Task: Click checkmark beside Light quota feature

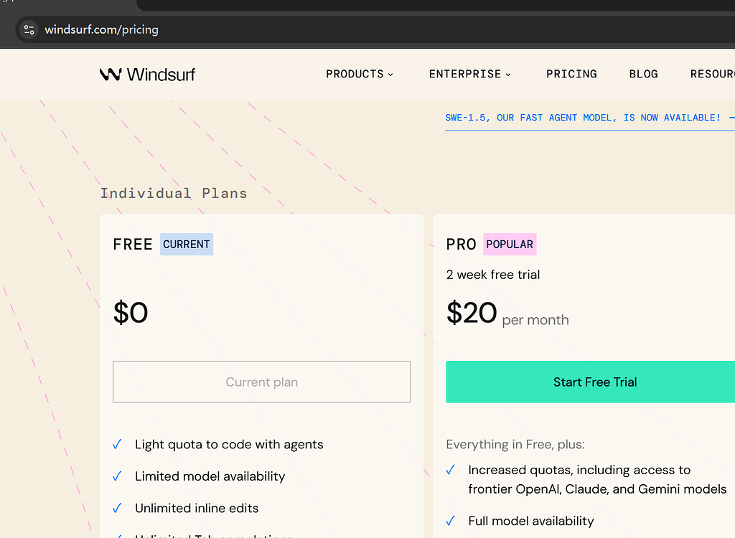Action: [x=117, y=444]
